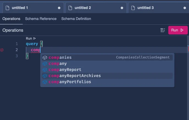Image resolution: width=189 pixels, height=120 pixels.
Task: Open the untitled 3 document tab
Action: [159, 8]
